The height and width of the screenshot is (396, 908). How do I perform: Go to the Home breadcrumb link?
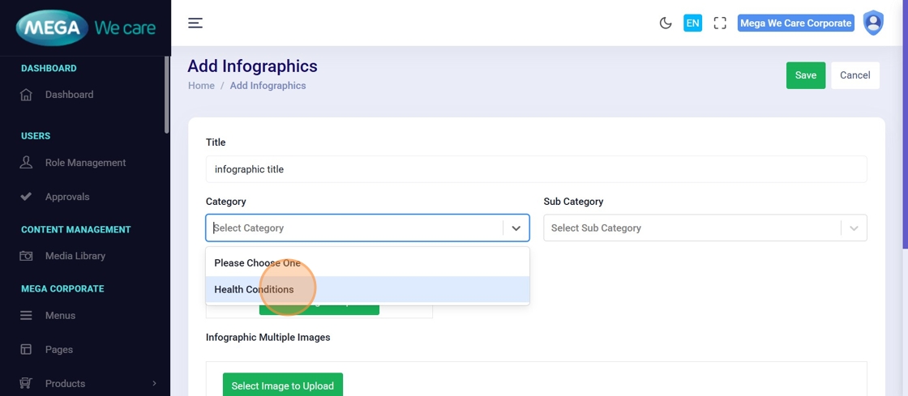click(x=201, y=86)
